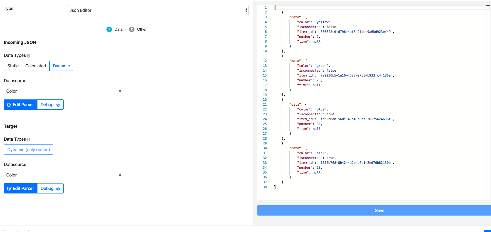Click the step 2 circle icon for Other
The width and height of the screenshot is (491, 232).
(132, 29)
